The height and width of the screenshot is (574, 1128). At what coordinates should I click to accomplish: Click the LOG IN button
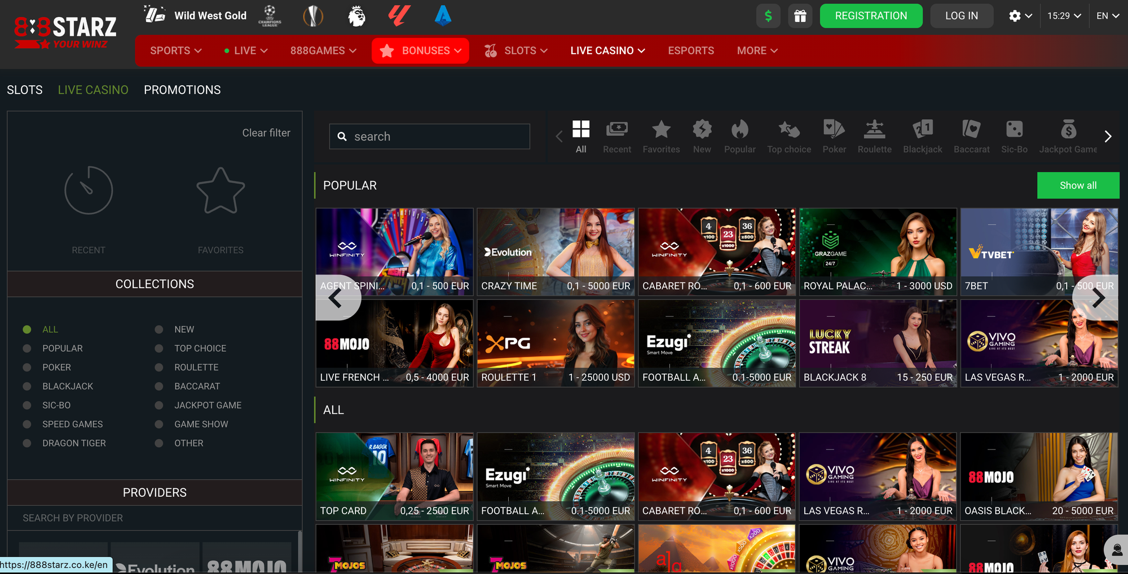962,16
